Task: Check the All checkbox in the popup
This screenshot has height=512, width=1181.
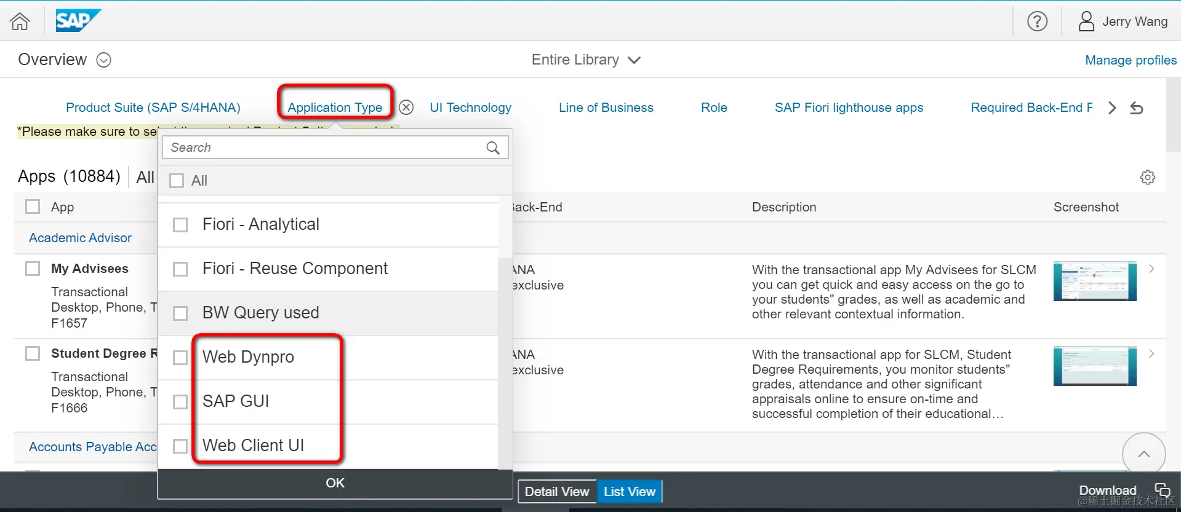Action: coord(177,181)
